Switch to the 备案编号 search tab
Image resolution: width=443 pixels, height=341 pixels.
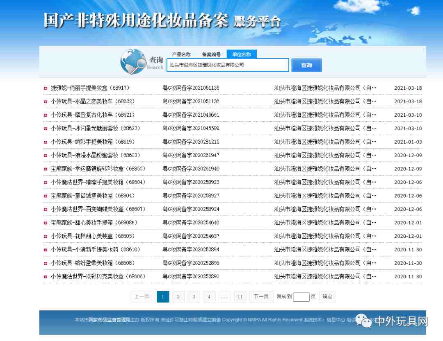pos(211,54)
